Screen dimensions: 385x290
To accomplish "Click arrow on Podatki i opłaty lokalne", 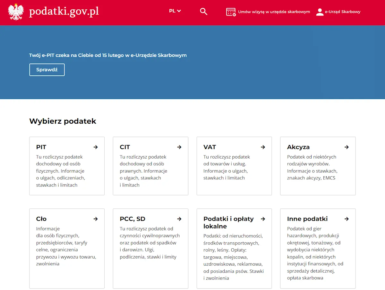I will click(263, 219).
